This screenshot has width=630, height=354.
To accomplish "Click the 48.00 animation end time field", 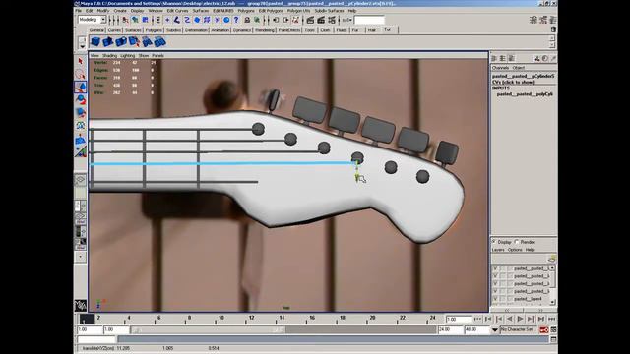I will click(476, 330).
